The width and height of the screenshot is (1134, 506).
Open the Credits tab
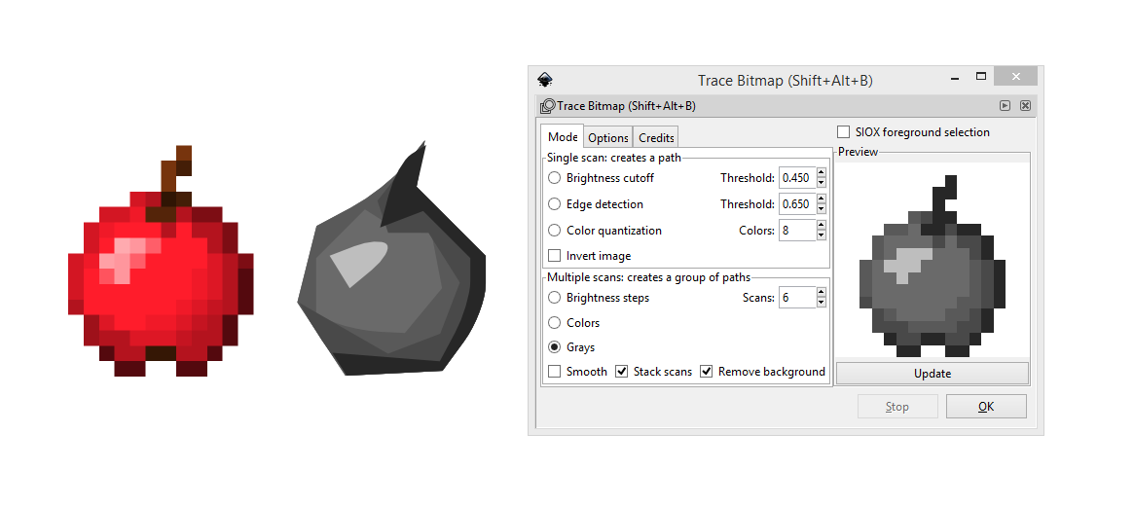[x=656, y=138]
